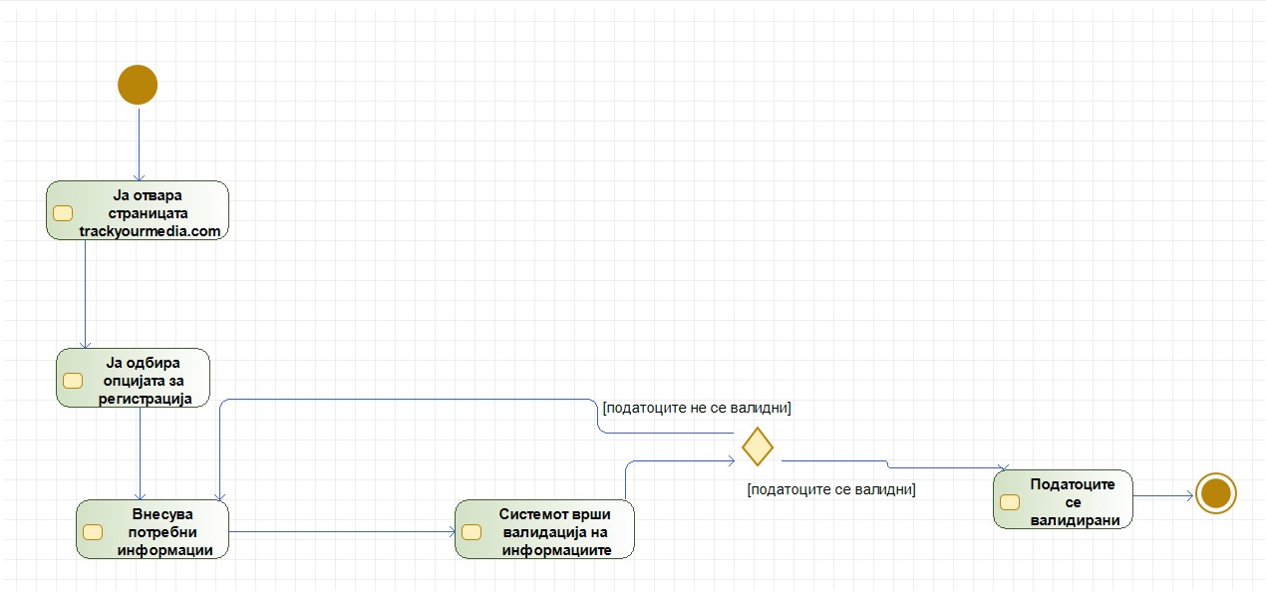Click yellow icon in 'Системот врши валидација' activity
Viewport: 1266px width, 593px height.
(472, 531)
